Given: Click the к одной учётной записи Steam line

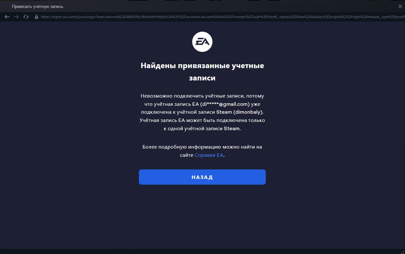Looking at the screenshot, I should coord(202,129).
